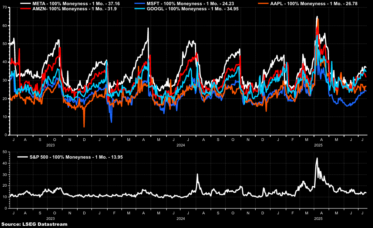Click the 40 label on lower chart y-axis

(x=5, y=163)
